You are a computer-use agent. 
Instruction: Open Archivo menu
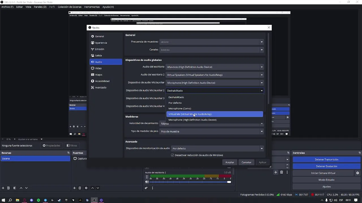(7, 7)
